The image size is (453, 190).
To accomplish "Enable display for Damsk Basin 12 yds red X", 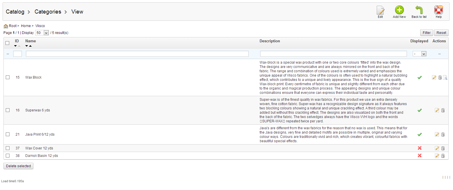I will point(420,155).
